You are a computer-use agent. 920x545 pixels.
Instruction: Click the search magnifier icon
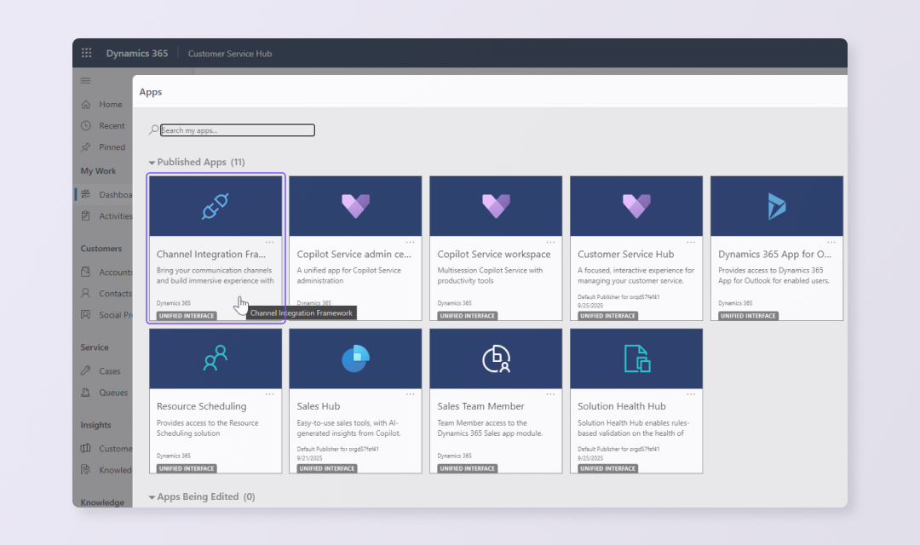pos(153,130)
